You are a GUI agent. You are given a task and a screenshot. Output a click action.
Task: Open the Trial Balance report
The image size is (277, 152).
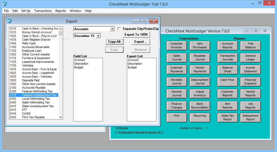(250, 46)
